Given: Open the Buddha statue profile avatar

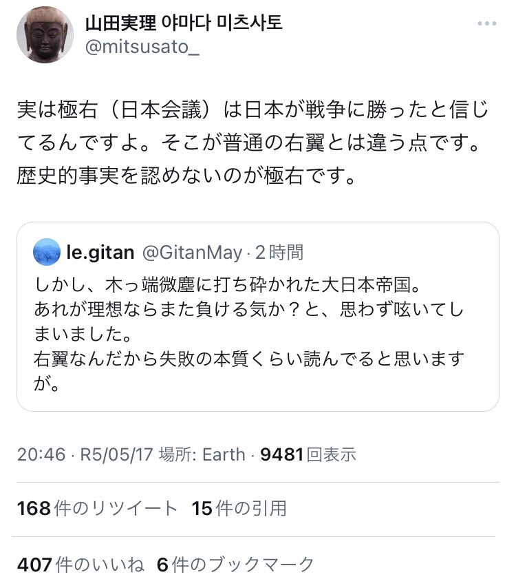Looking at the screenshot, I should (44, 35).
